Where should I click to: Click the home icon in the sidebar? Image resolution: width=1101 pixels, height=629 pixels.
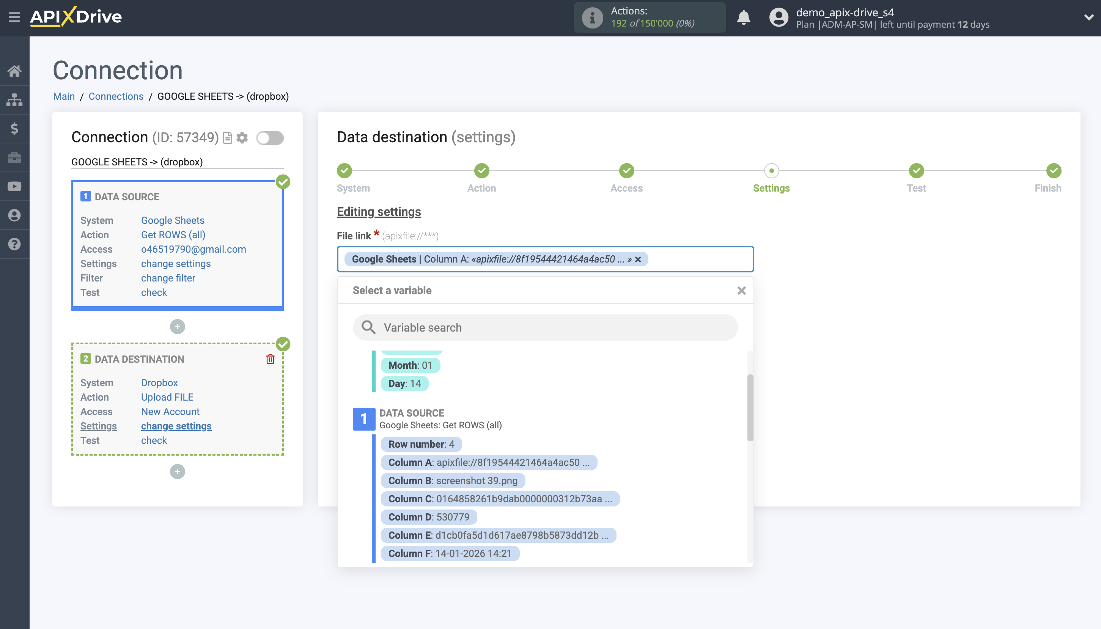pos(14,71)
